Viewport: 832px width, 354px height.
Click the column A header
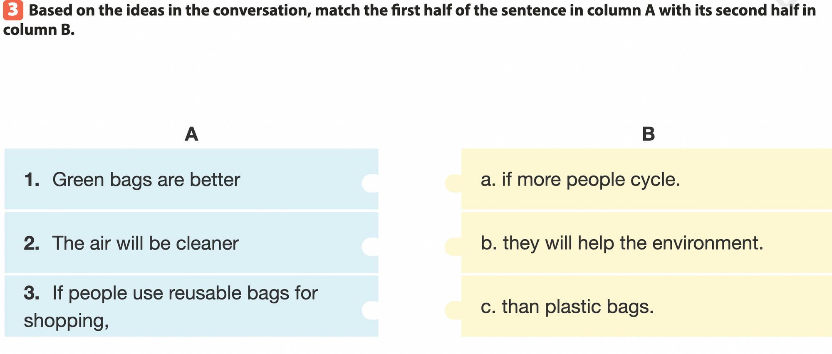191,134
